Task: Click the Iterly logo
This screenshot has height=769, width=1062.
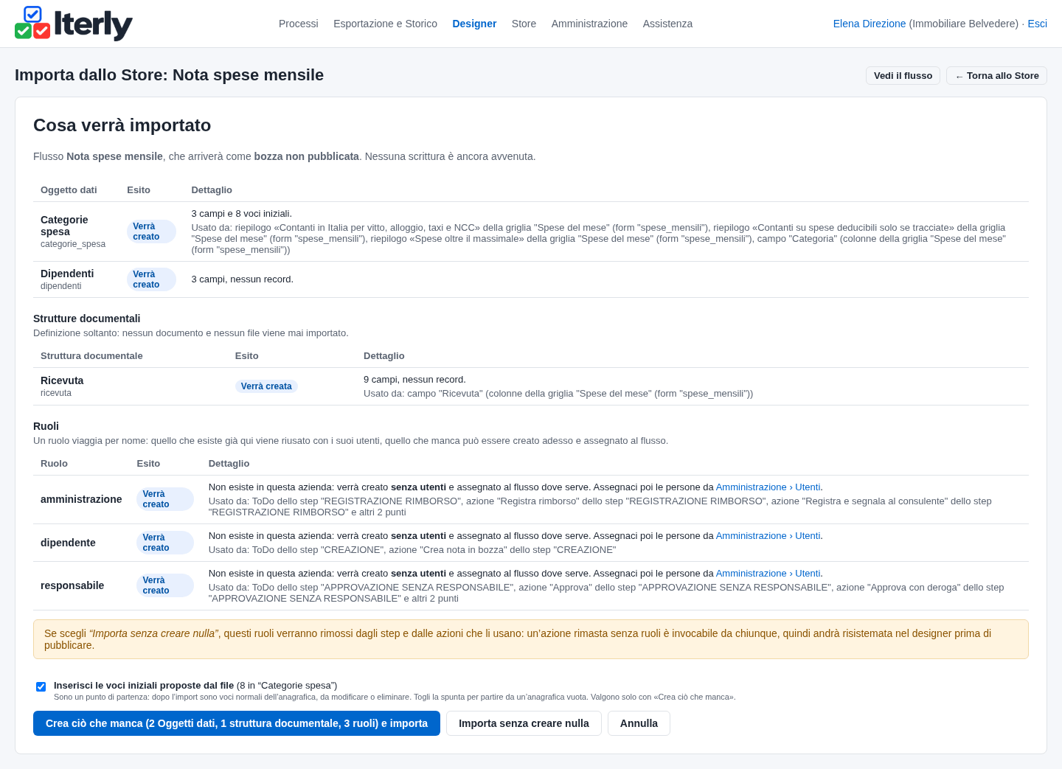Action: [74, 24]
